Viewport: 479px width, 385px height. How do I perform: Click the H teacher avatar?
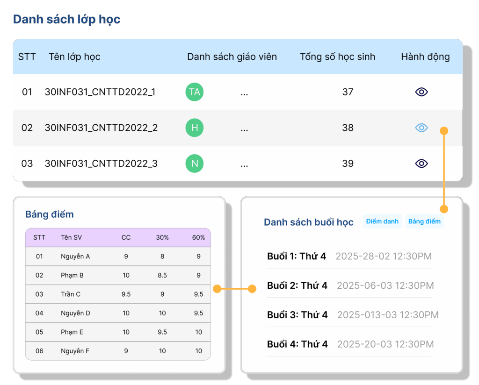pyautogui.click(x=195, y=128)
